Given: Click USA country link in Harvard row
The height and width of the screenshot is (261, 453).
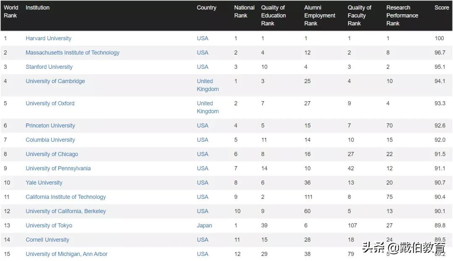Looking at the screenshot, I should coord(203,38).
